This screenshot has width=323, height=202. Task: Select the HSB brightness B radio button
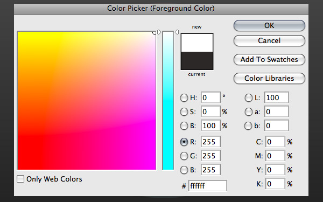coord(184,126)
